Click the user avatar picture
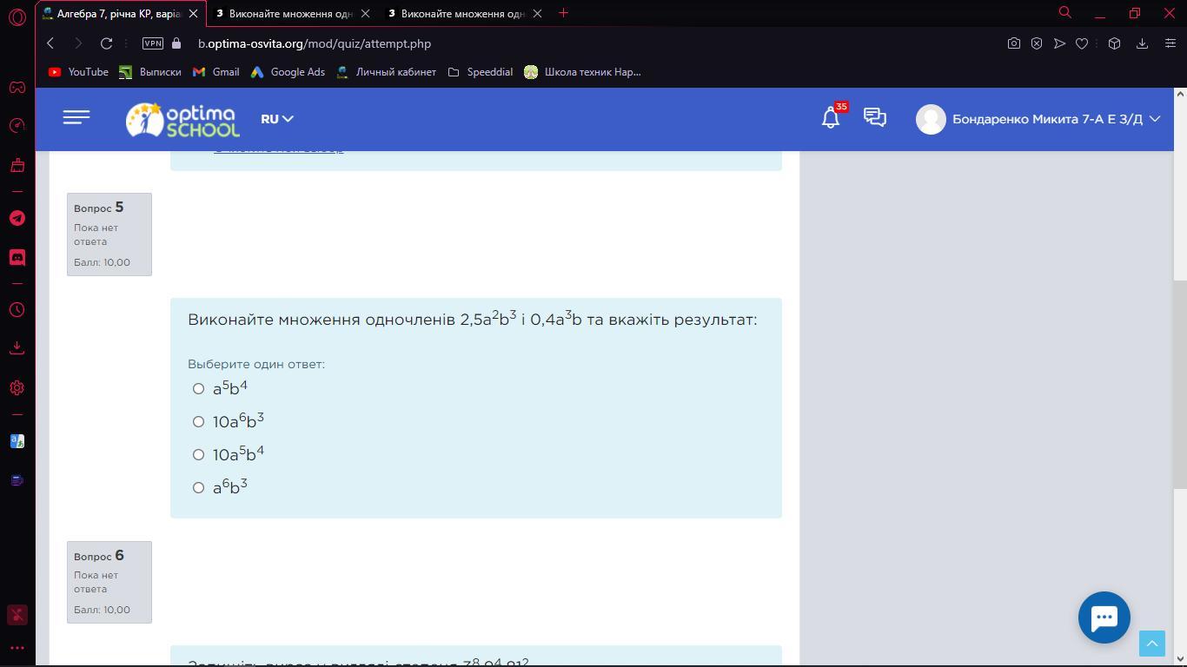Image resolution: width=1187 pixels, height=667 pixels. pyautogui.click(x=931, y=119)
